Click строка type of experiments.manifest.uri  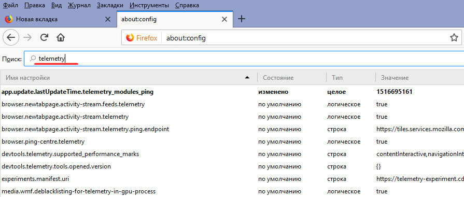click(337, 179)
